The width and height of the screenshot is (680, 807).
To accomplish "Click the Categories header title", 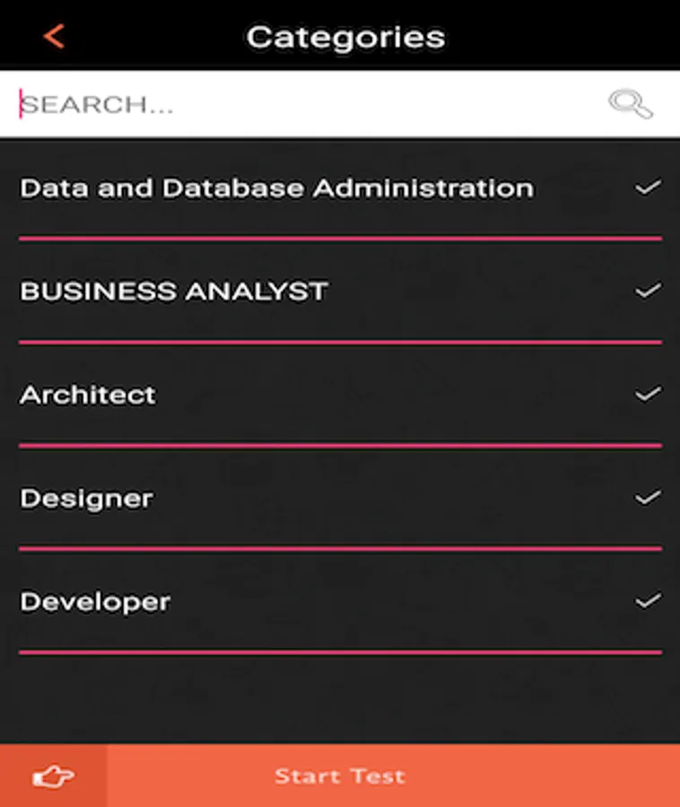I will tap(345, 38).
